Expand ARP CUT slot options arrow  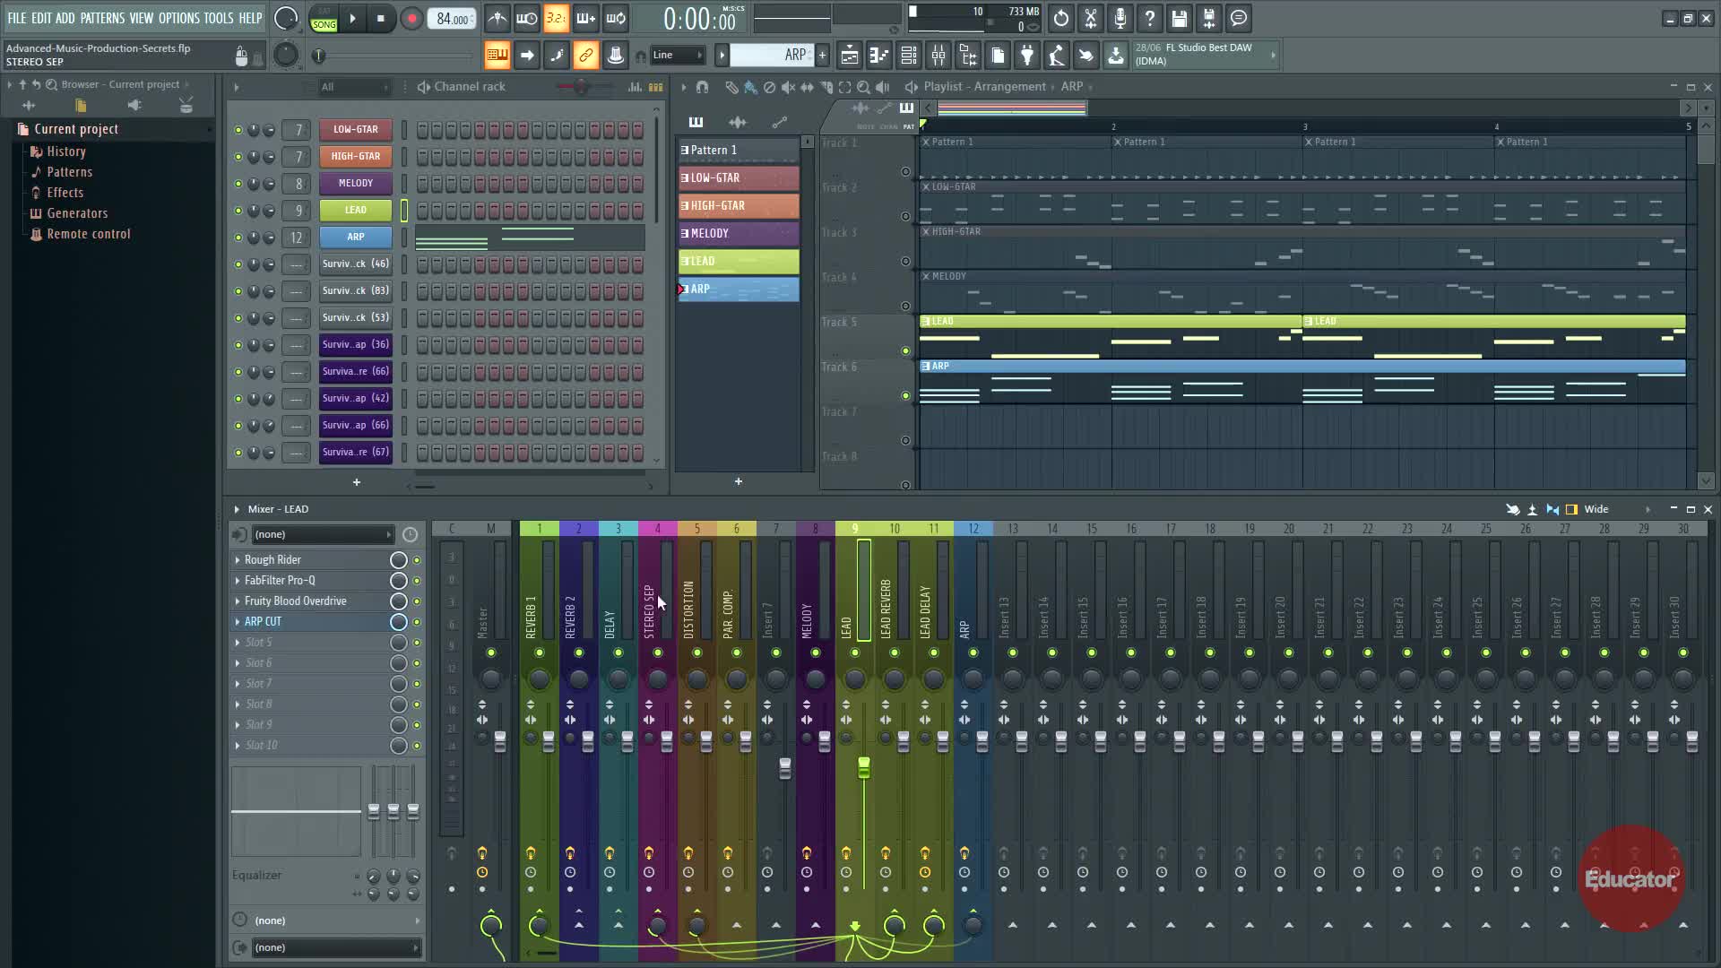tap(238, 622)
